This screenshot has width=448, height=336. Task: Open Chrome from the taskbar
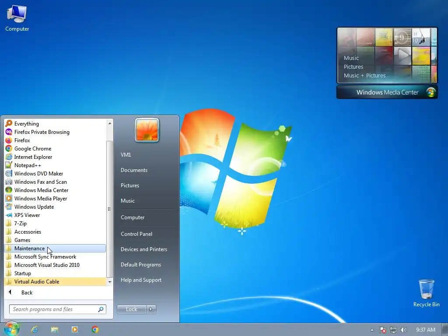click(x=95, y=329)
